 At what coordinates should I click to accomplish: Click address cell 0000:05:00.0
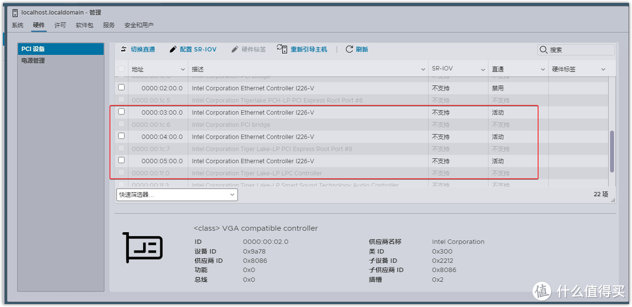pos(162,161)
